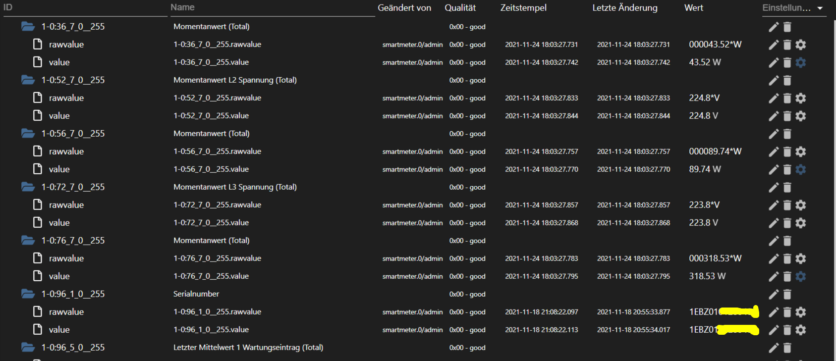Collapse the 1-0:96_1_0__255 folder
The image size is (836, 361).
[x=28, y=294]
